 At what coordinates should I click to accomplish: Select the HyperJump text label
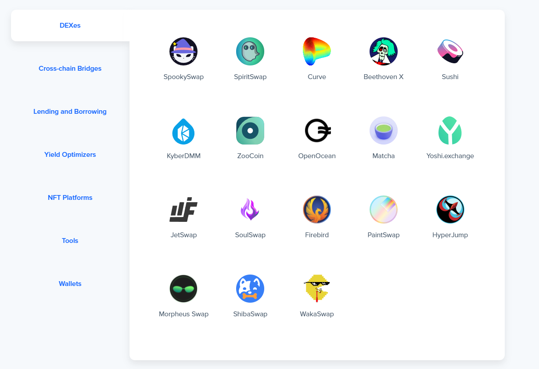coord(450,235)
